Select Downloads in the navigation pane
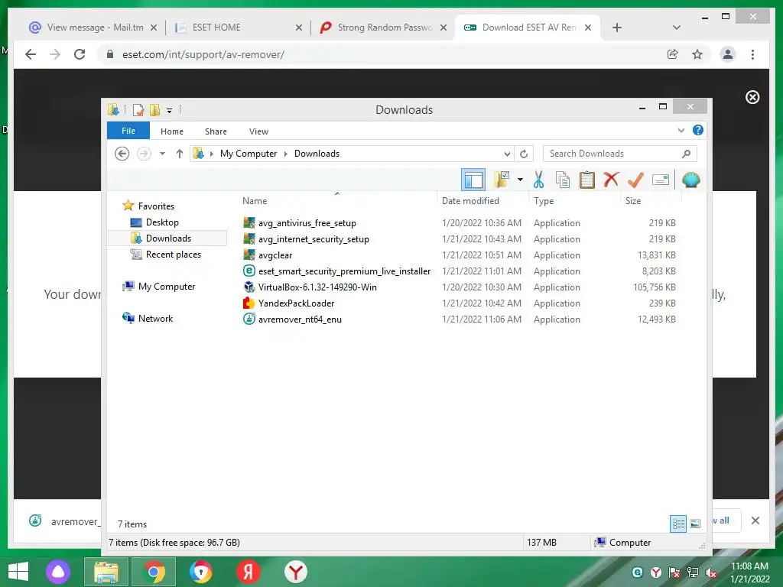 tap(168, 238)
